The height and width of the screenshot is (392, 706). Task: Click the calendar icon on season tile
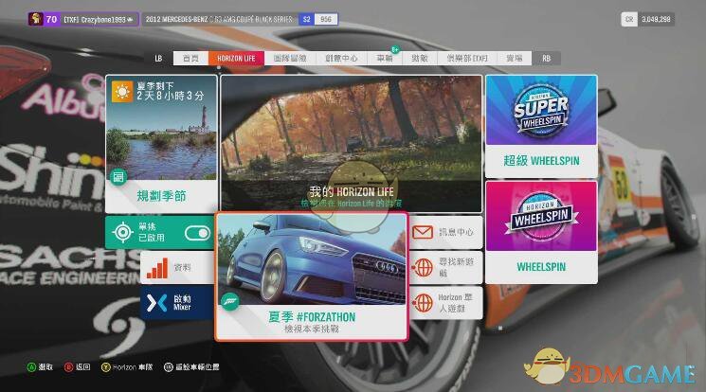click(x=118, y=176)
